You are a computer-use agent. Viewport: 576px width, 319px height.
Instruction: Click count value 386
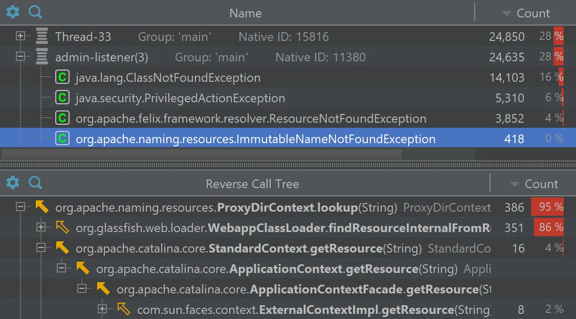point(514,207)
